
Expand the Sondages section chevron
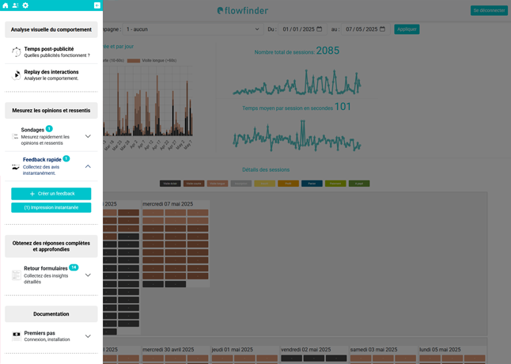(x=88, y=136)
